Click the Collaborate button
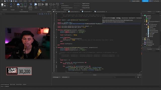Viewport: 161px width, 90px height. 145,1
